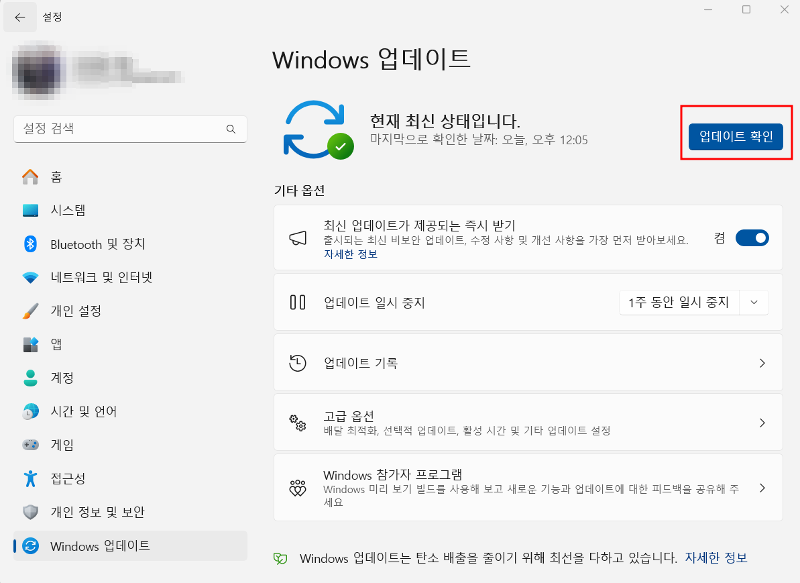This screenshot has width=800, height=583.
Task: Click the time and language globe icon
Action: pos(30,411)
